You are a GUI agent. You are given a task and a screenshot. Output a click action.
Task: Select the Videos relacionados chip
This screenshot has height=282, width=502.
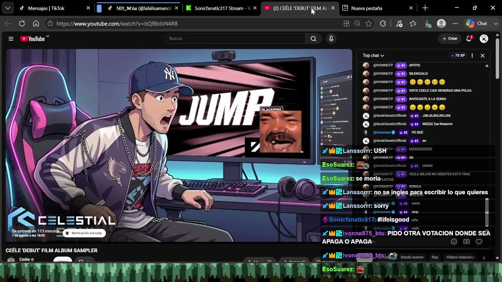[x=461, y=257]
